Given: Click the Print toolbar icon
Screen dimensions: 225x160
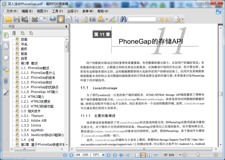Looking at the screenshot, I should click(x=35, y=19).
